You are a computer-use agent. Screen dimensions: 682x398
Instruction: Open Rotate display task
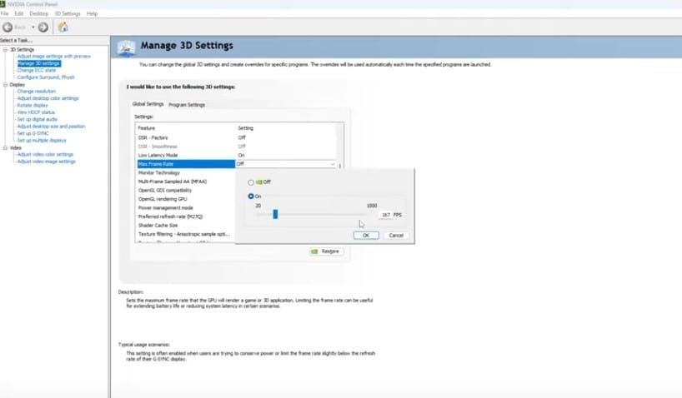pos(33,105)
